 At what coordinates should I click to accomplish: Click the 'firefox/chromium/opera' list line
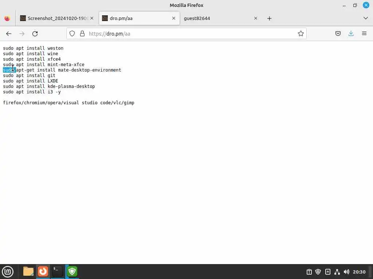coord(68,103)
